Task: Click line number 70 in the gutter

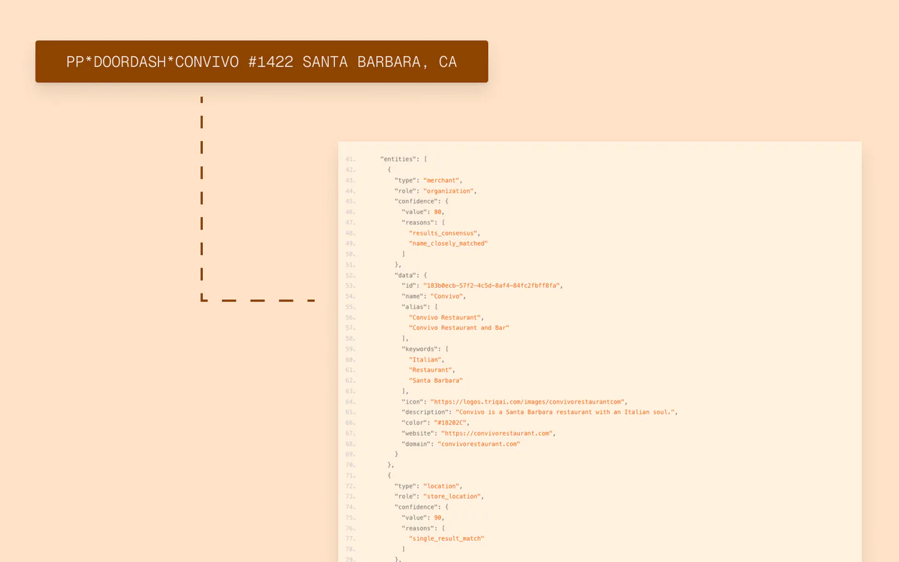Action: click(x=350, y=465)
